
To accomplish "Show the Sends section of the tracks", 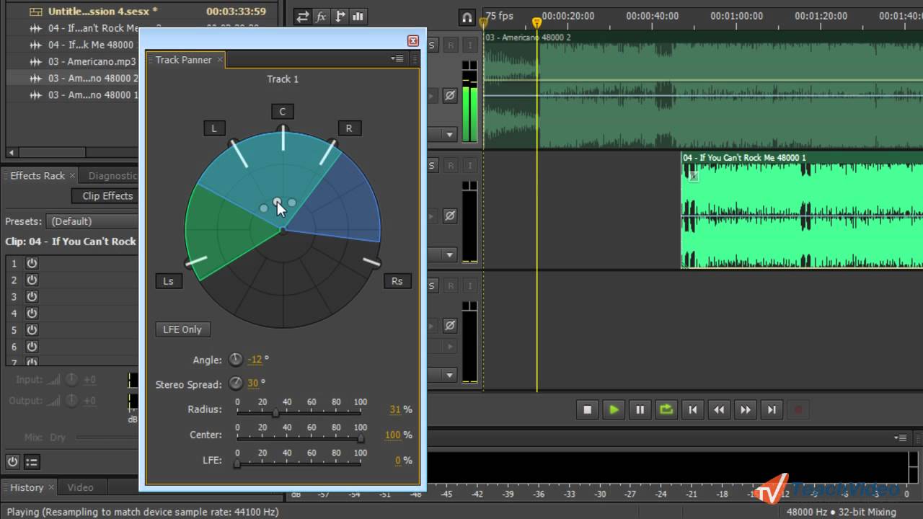I will pyautogui.click(x=340, y=17).
